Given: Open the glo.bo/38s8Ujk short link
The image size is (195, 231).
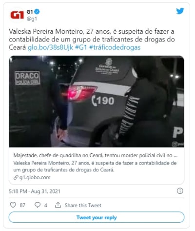Looking at the screenshot, I should 50,47.
